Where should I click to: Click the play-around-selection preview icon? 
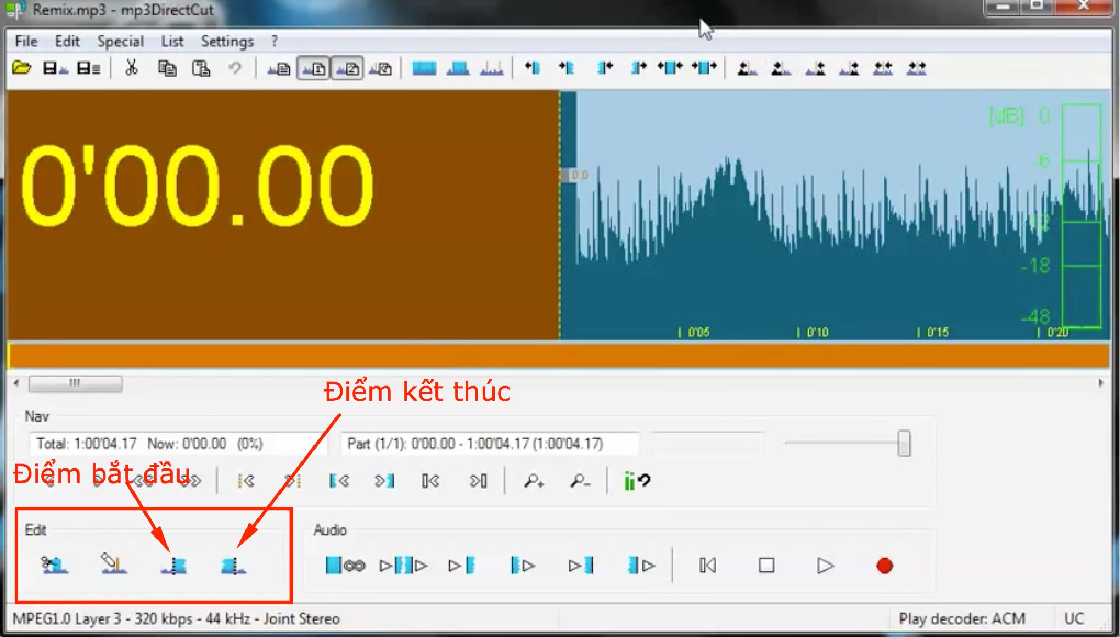click(404, 565)
